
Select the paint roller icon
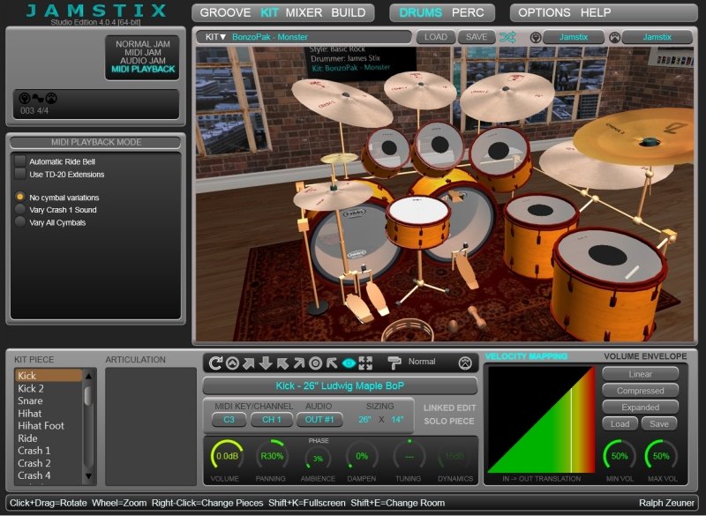point(394,363)
